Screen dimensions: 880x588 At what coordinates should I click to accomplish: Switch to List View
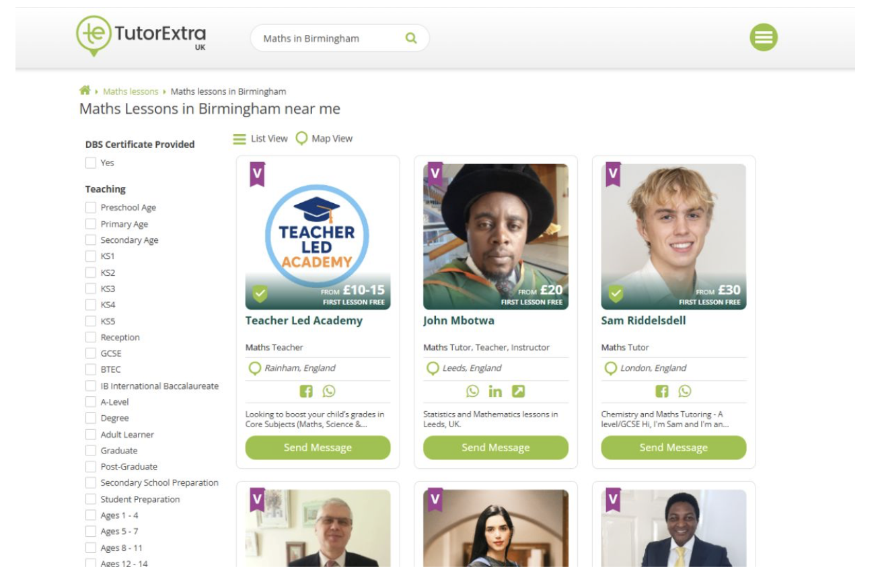pos(260,139)
